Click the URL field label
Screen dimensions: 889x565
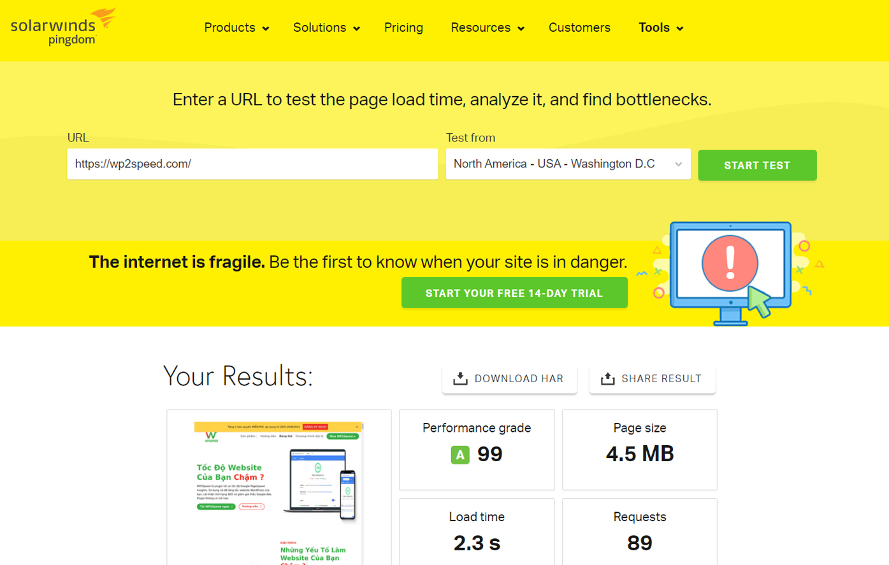tap(78, 138)
